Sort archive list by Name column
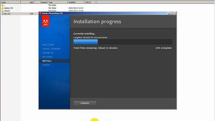Image resolution: width=215 pixels, height=121 pixels. click(10, 2)
